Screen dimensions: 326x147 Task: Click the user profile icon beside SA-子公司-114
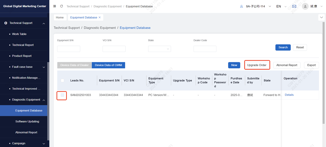242,6
